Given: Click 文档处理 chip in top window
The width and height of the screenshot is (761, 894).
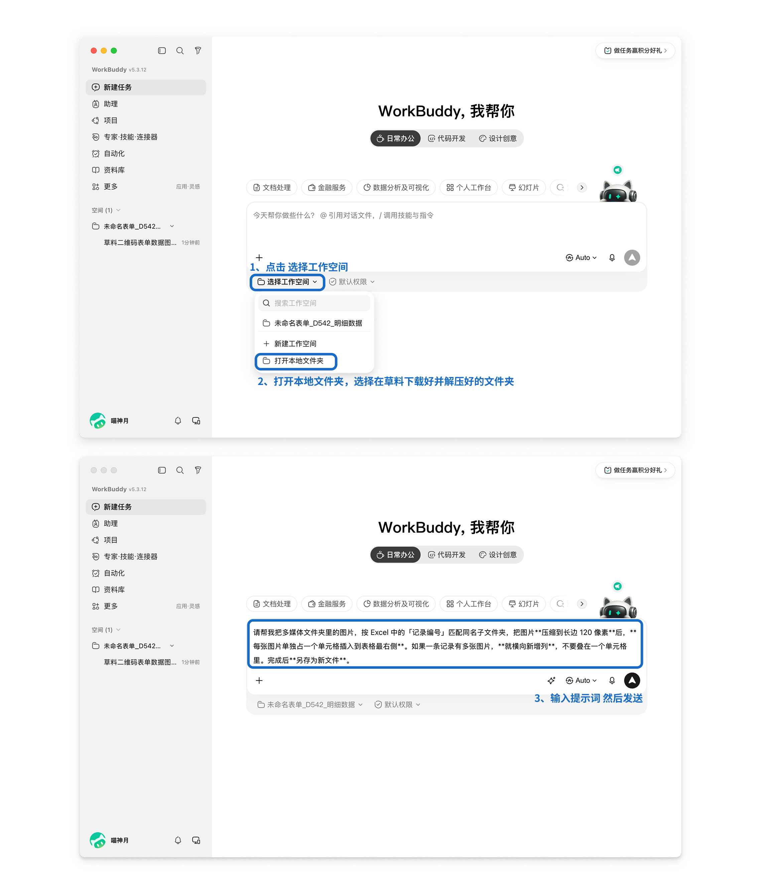Looking at the screenshot, I should click(x=272, y=188).
